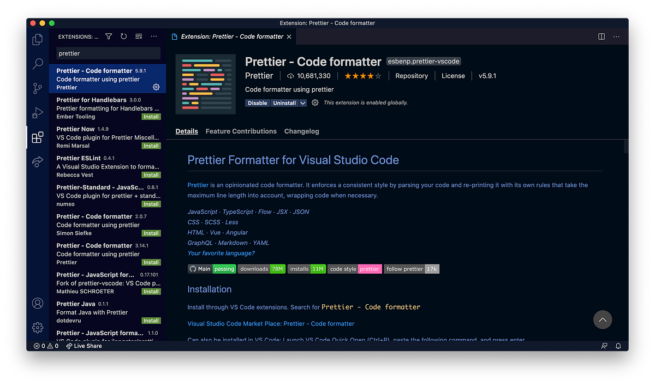Toggle the split editor layout

click(601, 37)
